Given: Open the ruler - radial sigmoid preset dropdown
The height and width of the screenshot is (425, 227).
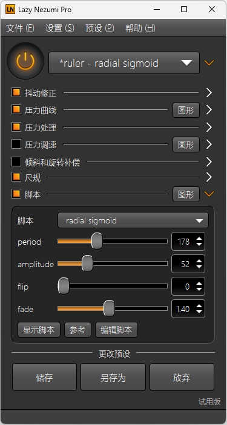Looking at the screenshot, I should pyautogui.click(x=124, y=63).
